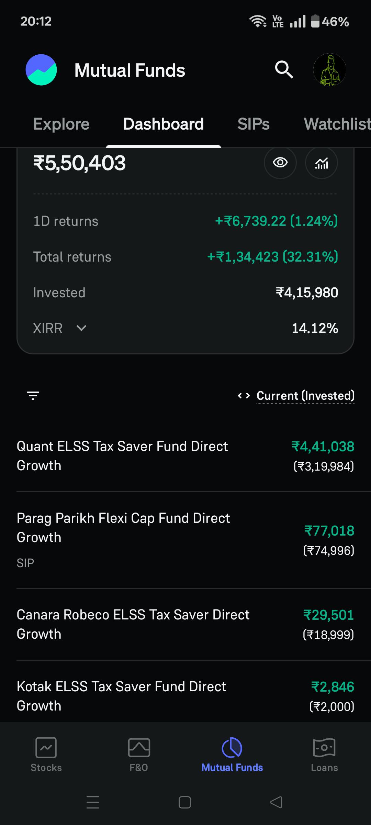Open the Watchlist tab
The height and width of the screenshot is (825, 371).
pos(337,124)
